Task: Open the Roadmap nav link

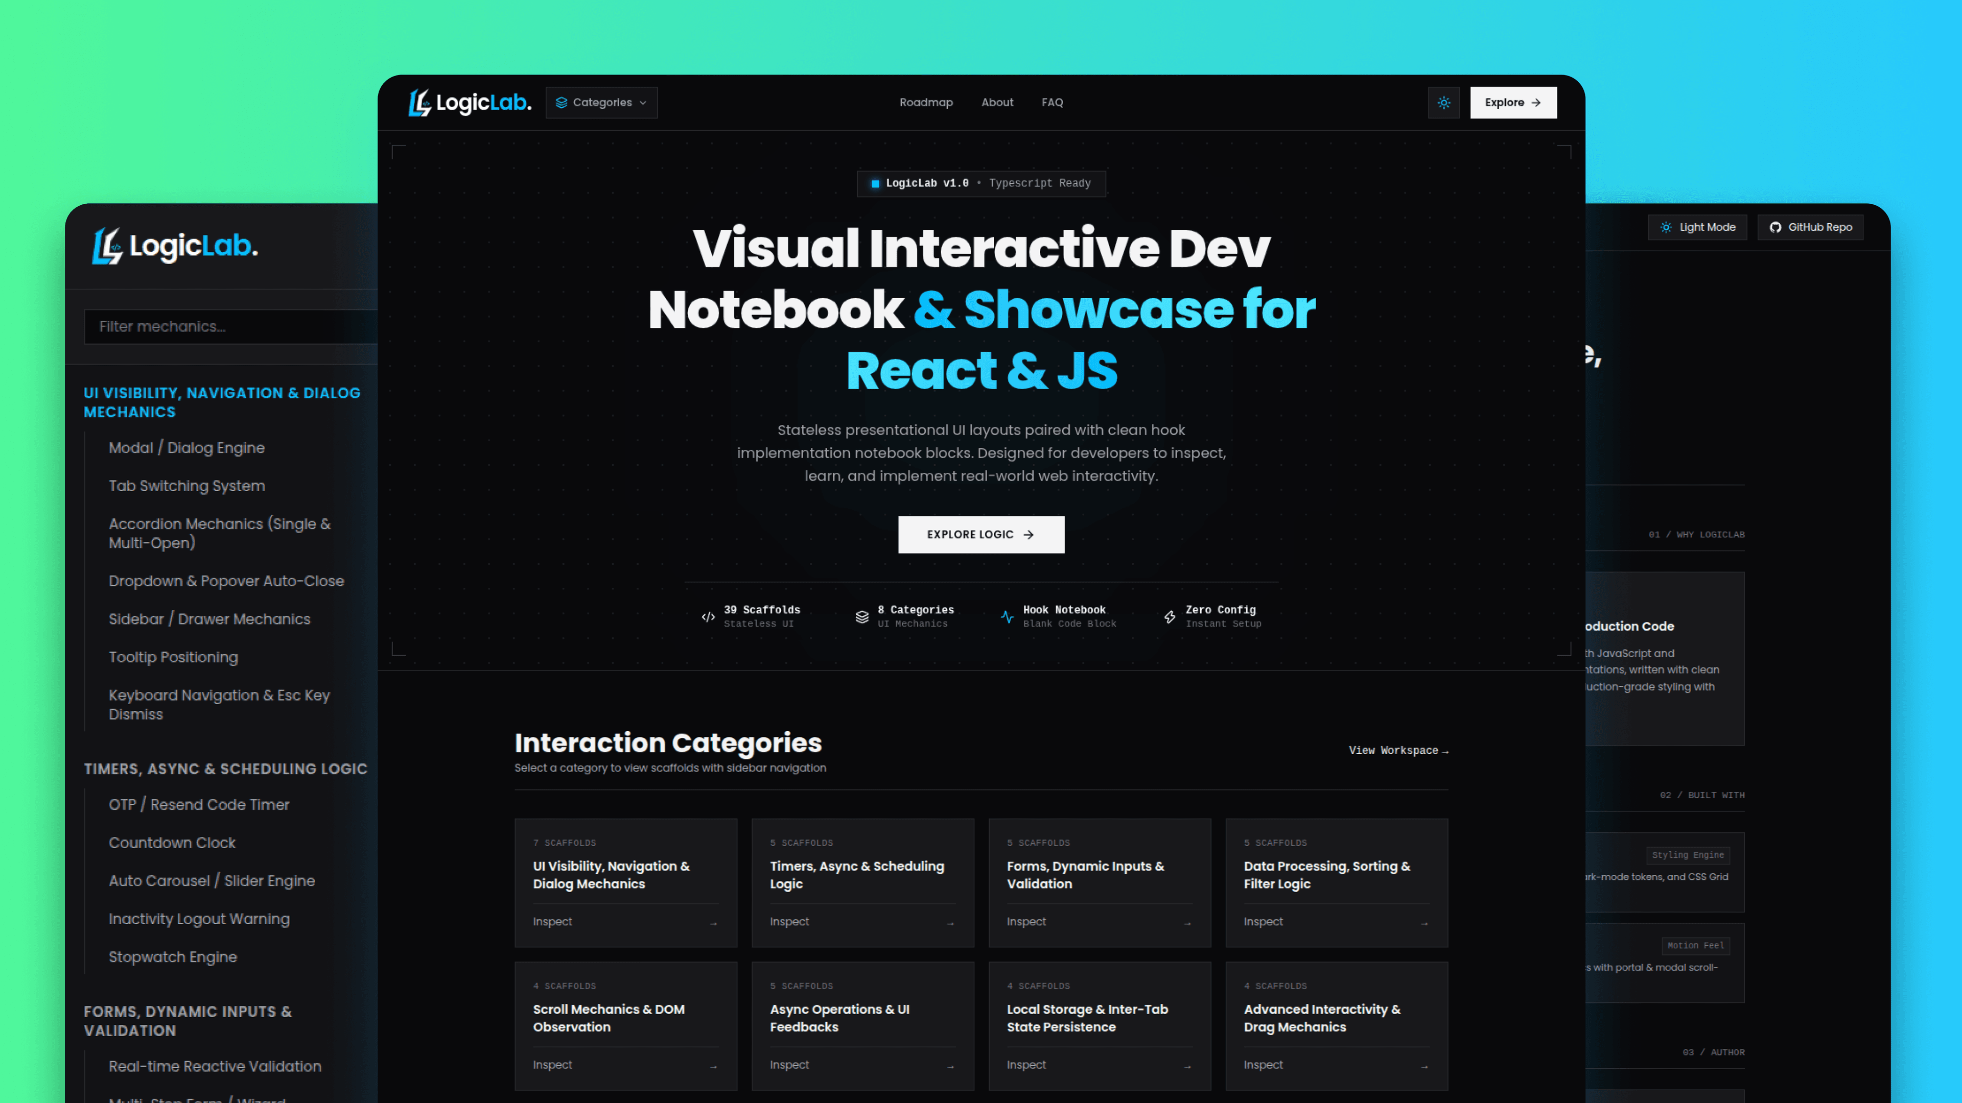Action: [926, 103]
